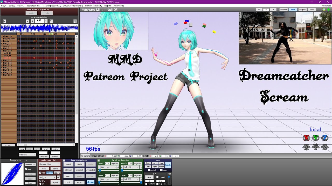Enable repeat playback checkbox
This screenshot has width=332, height=186.
(x=158, y=177)
